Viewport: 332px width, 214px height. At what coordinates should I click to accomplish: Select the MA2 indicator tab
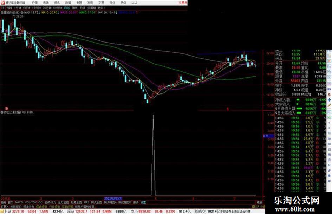(86, 202)
